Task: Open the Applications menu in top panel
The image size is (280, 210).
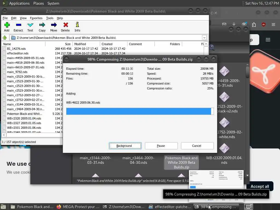Action: pyautogui.click(x=19, y=3)
